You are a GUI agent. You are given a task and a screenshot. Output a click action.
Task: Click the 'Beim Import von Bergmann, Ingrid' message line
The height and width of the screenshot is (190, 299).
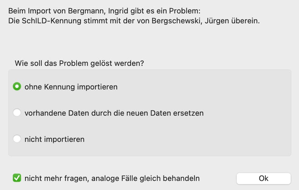click(103, 11)
